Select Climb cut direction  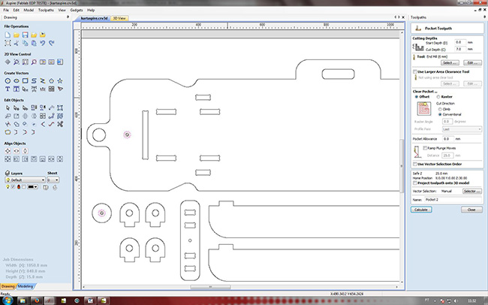pos(440,110)
